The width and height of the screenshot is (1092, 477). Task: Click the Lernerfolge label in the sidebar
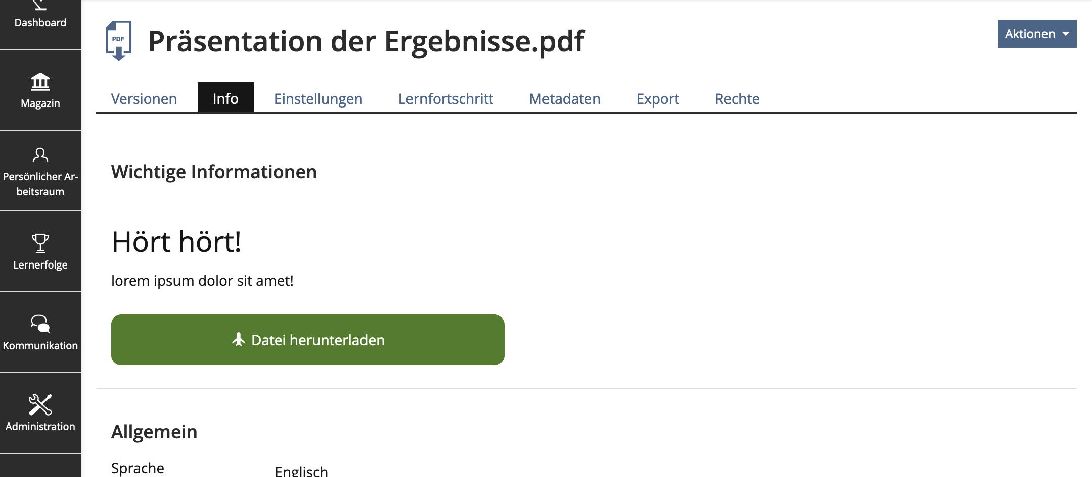click(x=40, y=265)
